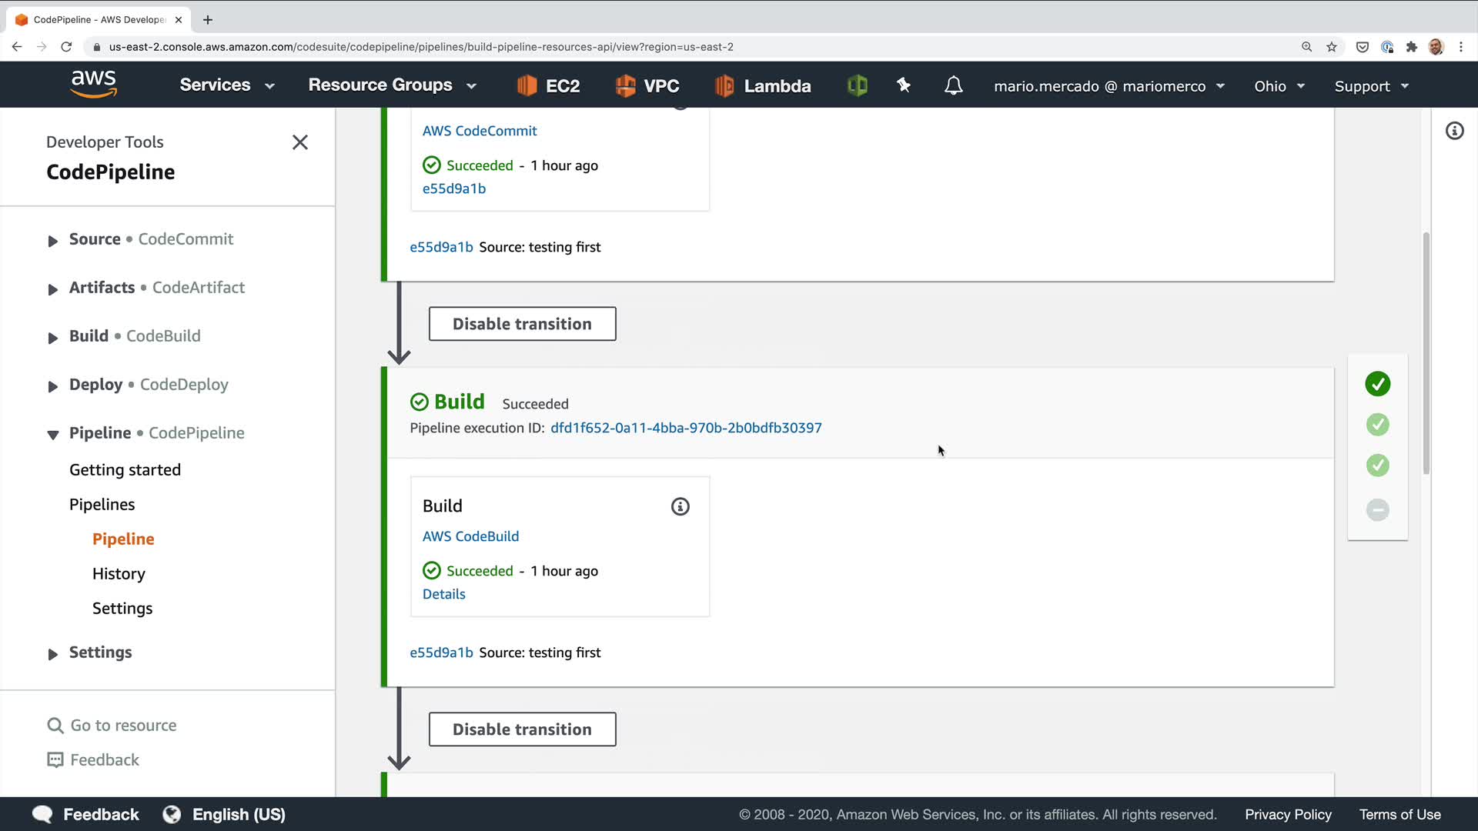The width and height of the screenshot is (1478, 831).
Task: Click the AWS logo home icon
Action: pyautogui.click(x=93, y=84)
